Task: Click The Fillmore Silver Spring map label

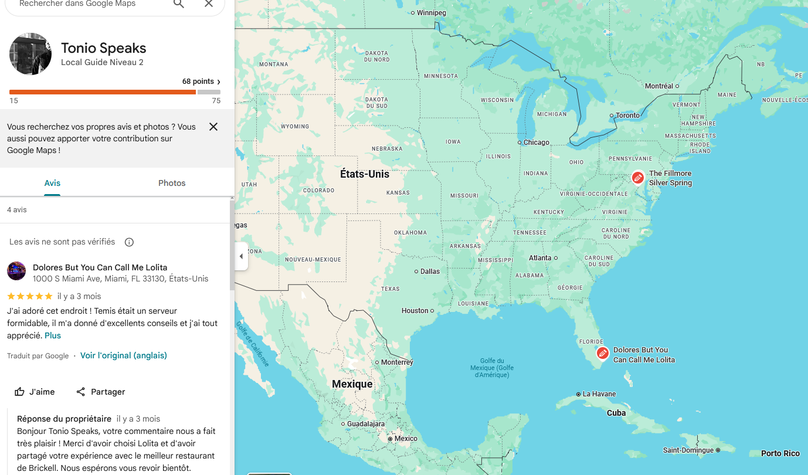Action: [670, 178]
